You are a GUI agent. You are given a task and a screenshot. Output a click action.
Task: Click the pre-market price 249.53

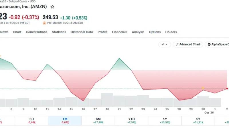click(50, 17)
